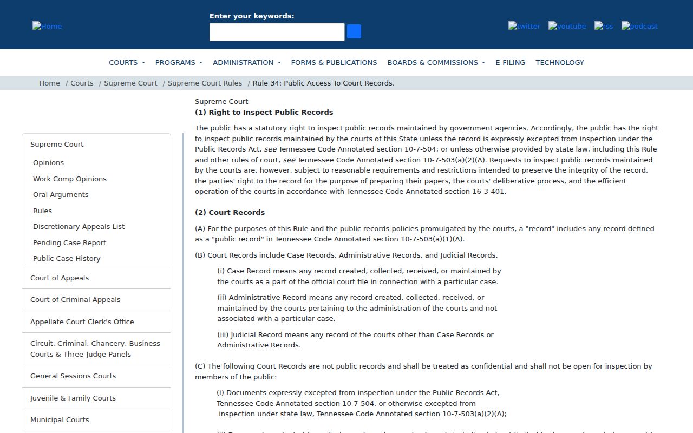The image size is (693, 433).
Task: Open Oral Arguments sidebar link
Action: (61, 194)
